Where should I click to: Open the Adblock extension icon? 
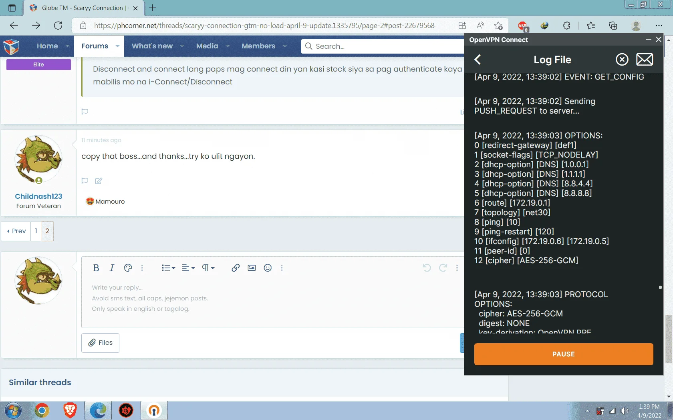[x=523, y=26]
